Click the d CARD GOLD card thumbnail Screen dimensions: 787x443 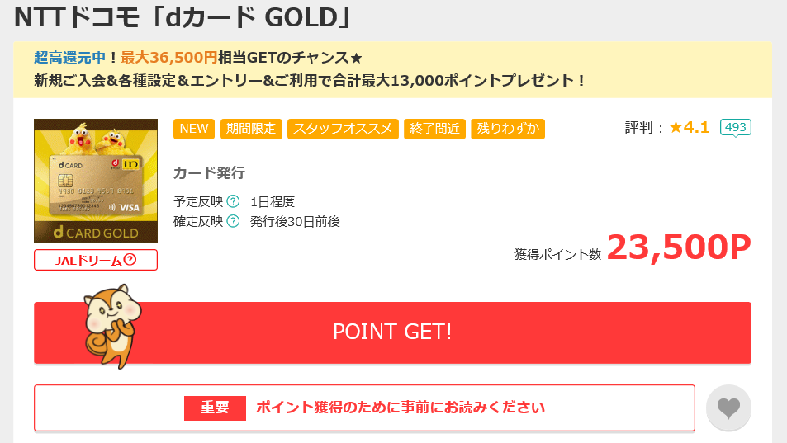tap(96, 181)
